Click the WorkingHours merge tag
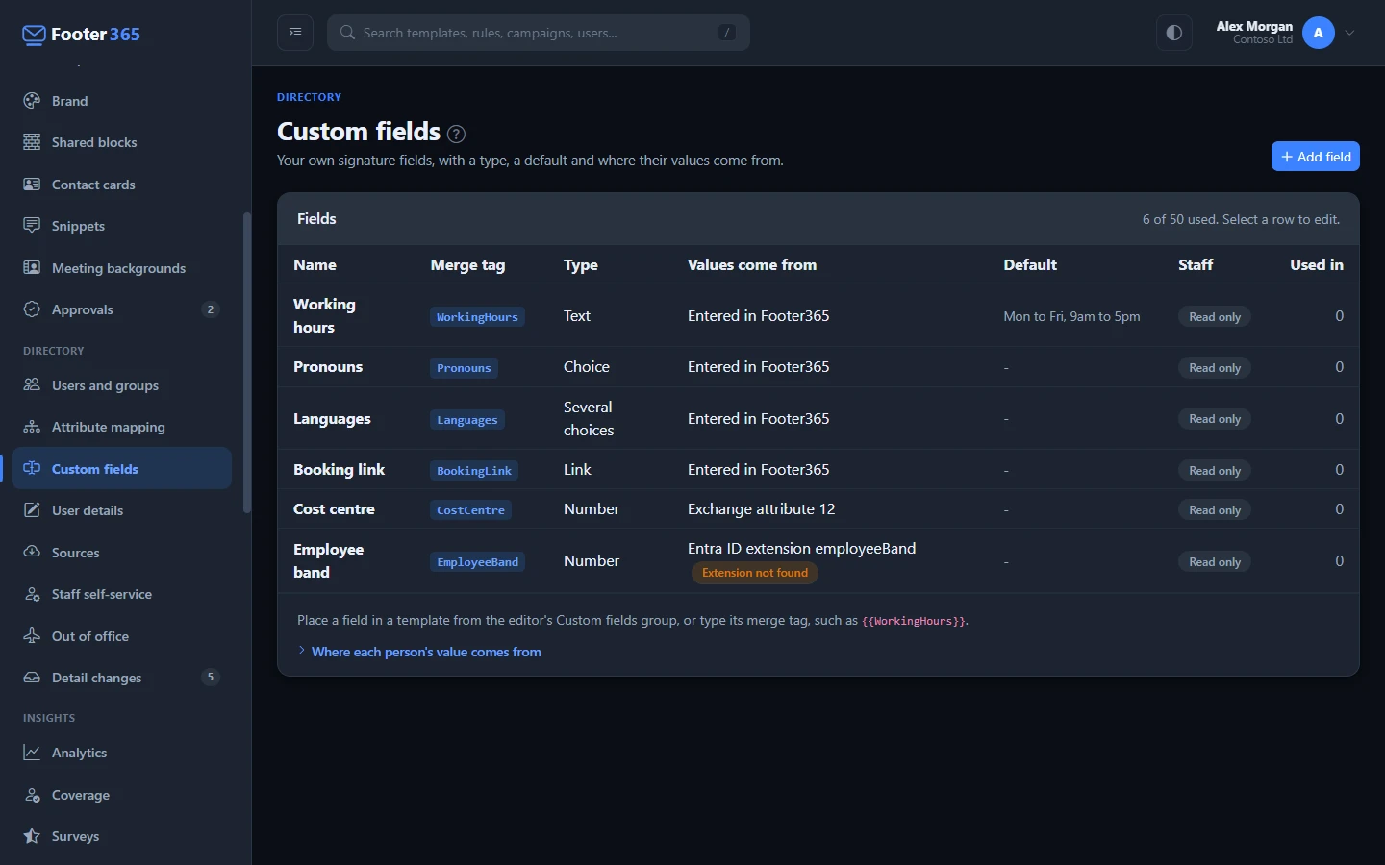This screenshot has width=1385, height=865. [477, 317]
